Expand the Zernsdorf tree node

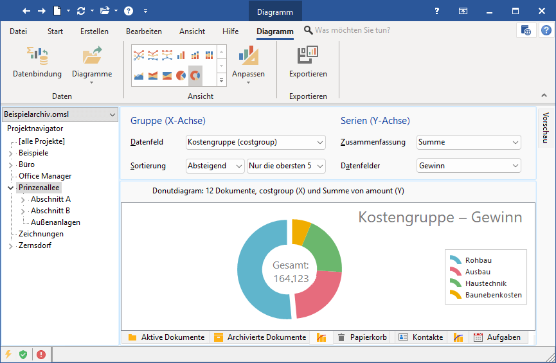point(11,246)
